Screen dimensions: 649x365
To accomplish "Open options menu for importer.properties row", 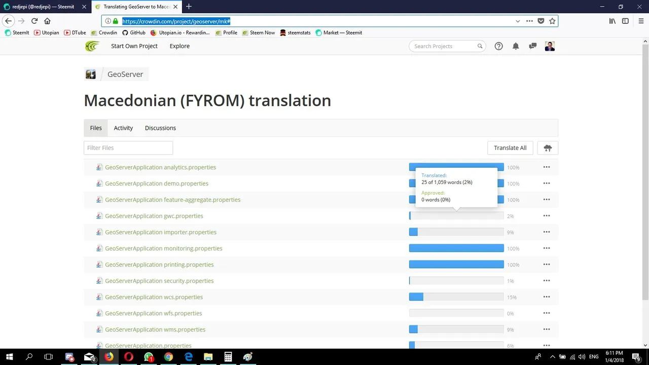I will point(547,232).
